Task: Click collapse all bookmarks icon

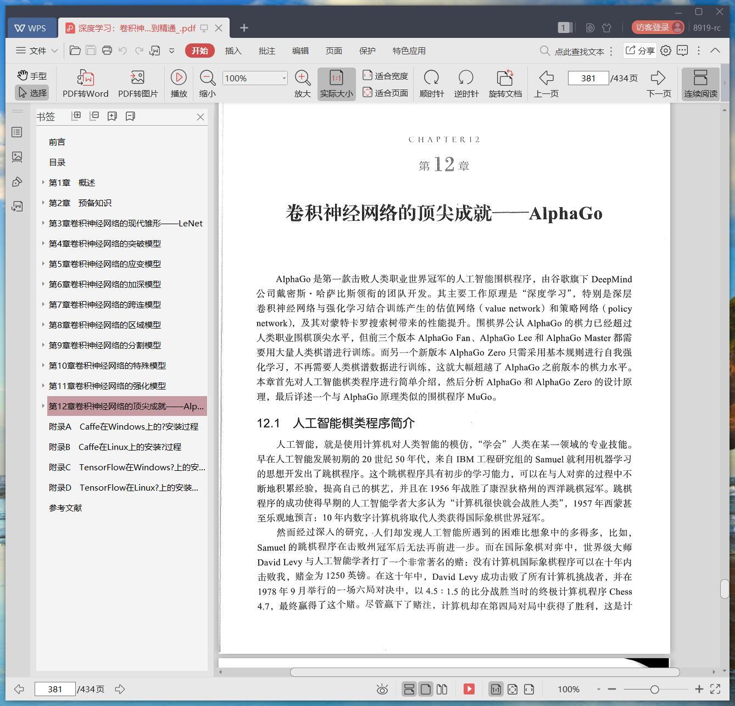Action: tap(94, 116)
